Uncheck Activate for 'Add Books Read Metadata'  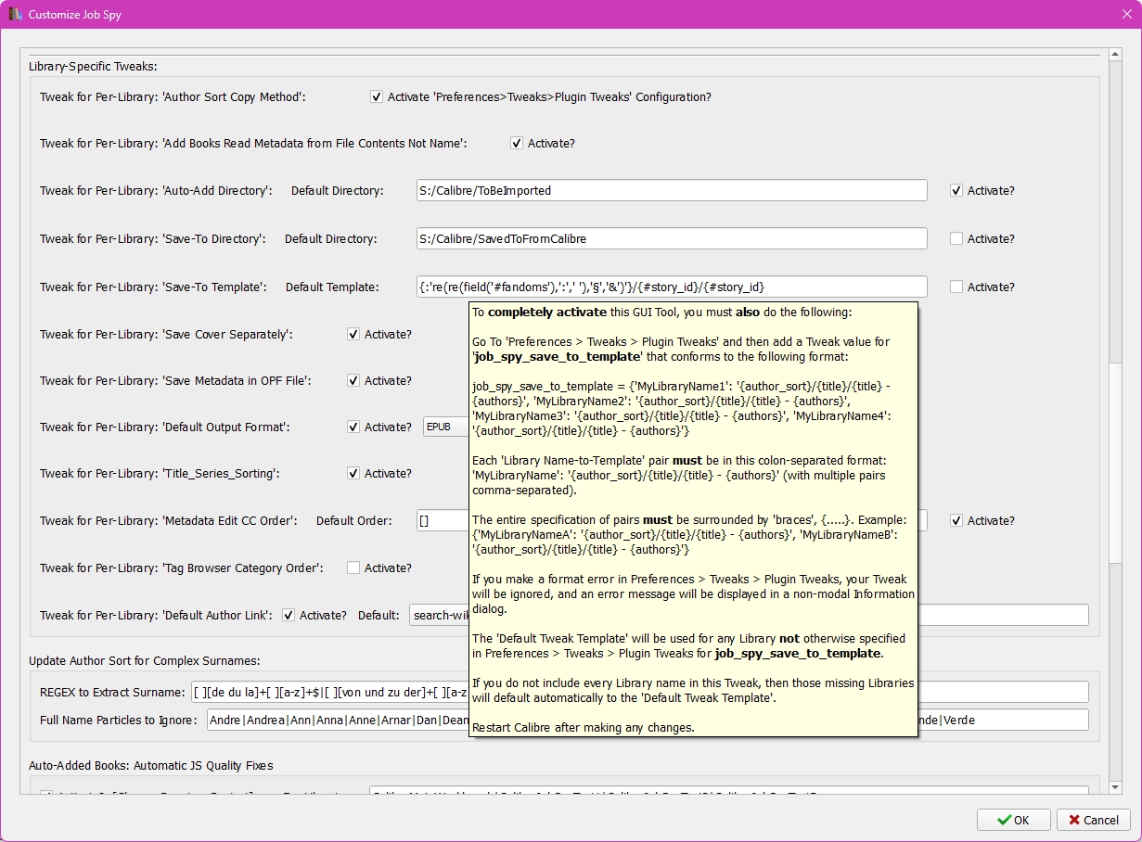tap(517, 143)
